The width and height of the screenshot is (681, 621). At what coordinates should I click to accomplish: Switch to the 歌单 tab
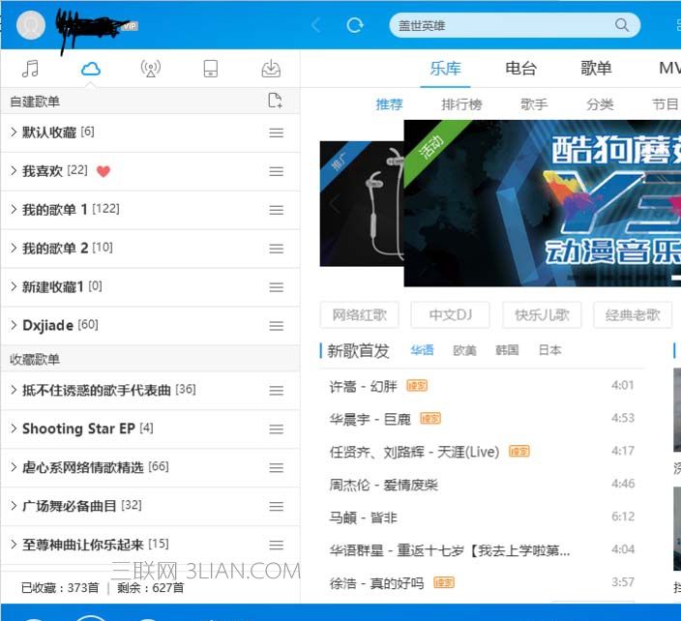[596, 68]
